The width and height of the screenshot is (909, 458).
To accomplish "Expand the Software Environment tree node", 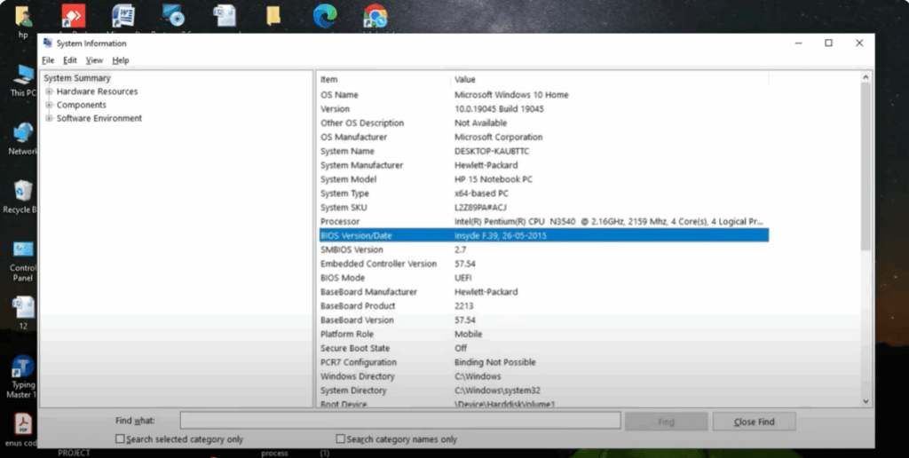I will (50, 118).
